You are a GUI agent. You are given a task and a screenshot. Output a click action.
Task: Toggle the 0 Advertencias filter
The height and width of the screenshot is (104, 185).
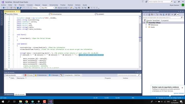pyautogui.click(x=41, y=75)
